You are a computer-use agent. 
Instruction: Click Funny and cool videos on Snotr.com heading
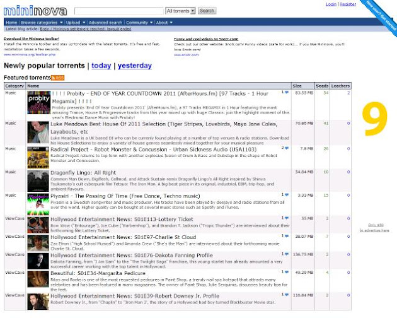(206, 38)
